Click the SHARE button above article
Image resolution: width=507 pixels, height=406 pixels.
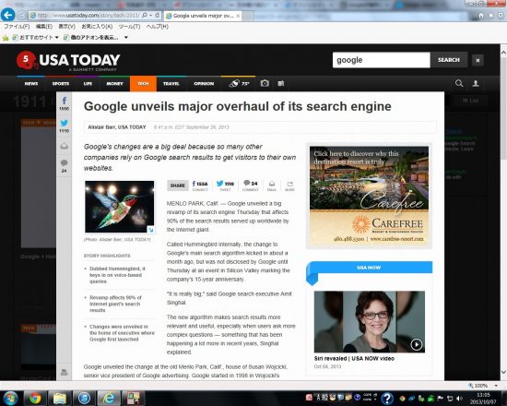(x=178, y=185)
